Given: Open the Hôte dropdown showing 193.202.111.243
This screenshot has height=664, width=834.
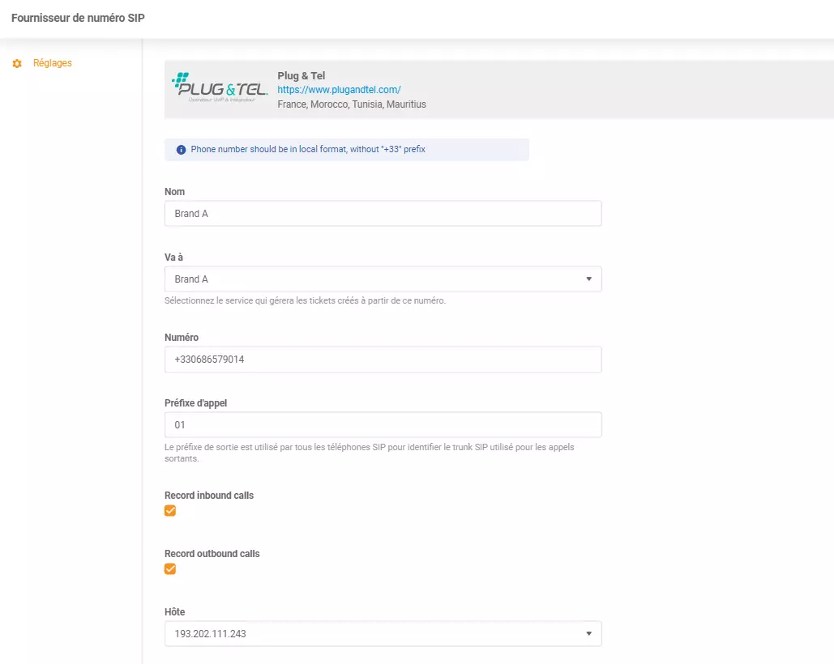Looking at the screenshot, I should [383, 633].
